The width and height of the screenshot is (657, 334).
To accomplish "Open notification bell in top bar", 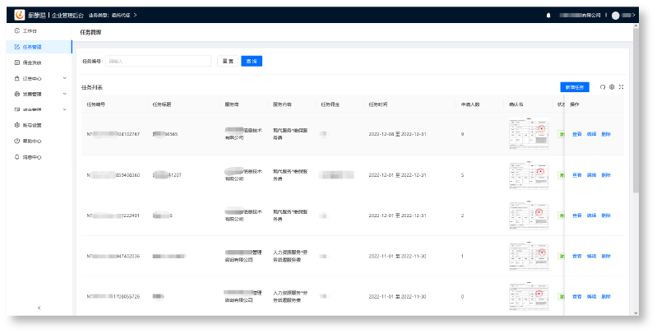I will (548, 15).
